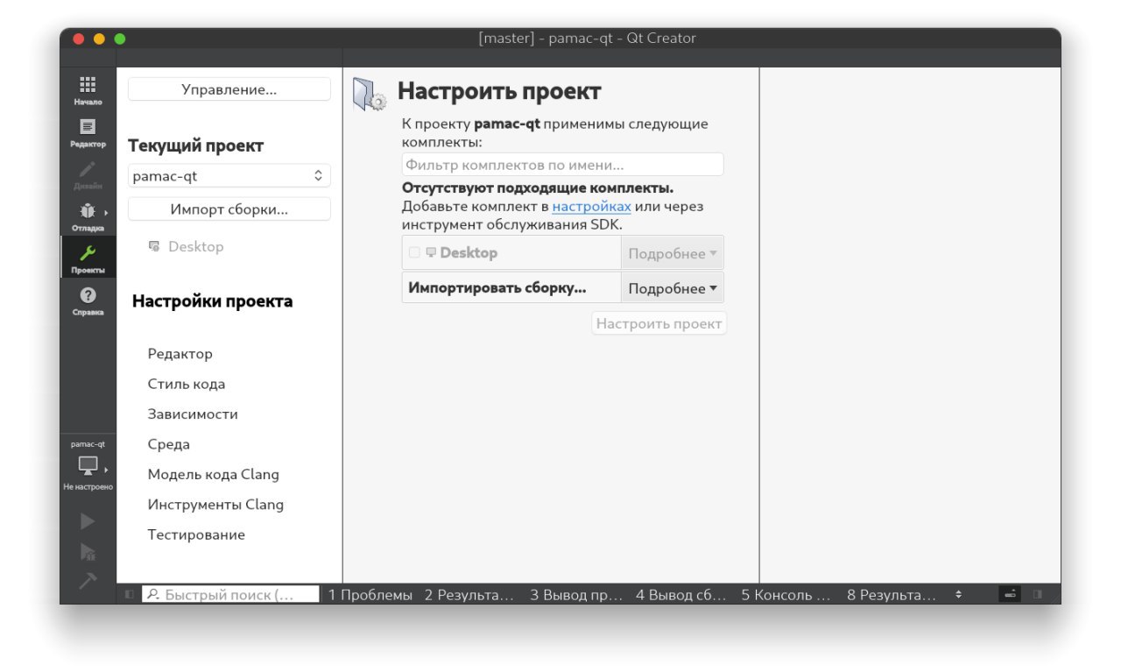This screenshot has height=672, width=1121.
Task: Click the progress details toggle icon
Action: click(x=1011, y=594)
